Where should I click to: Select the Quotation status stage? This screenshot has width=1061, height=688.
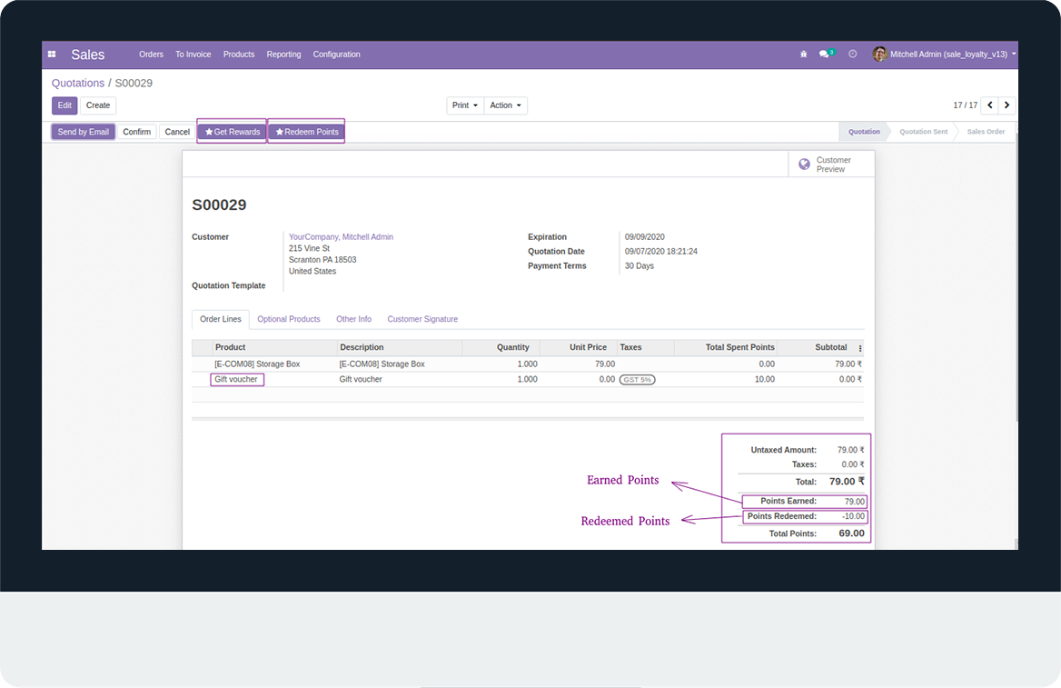pos(864,132)
